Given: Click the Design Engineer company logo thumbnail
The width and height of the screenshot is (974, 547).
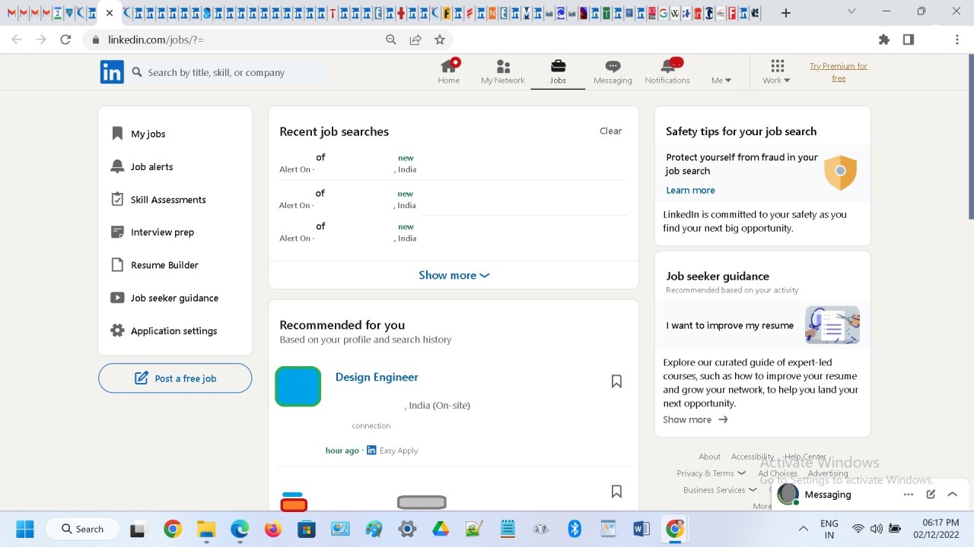Looking at the screenshot, I should pyautogui.click(x=298, y=386).
